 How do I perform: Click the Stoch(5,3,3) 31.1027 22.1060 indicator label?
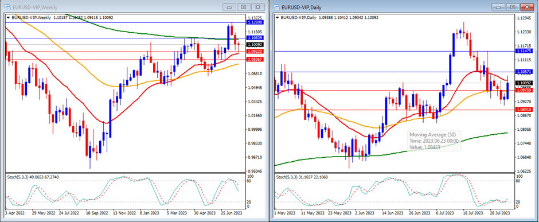pyautogui.click(x=301, y=177)
